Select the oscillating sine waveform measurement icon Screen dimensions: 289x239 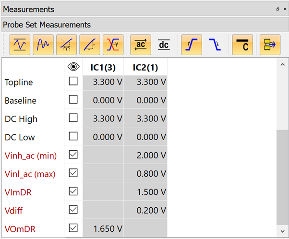pyautogui.click(x=43, y=45)
